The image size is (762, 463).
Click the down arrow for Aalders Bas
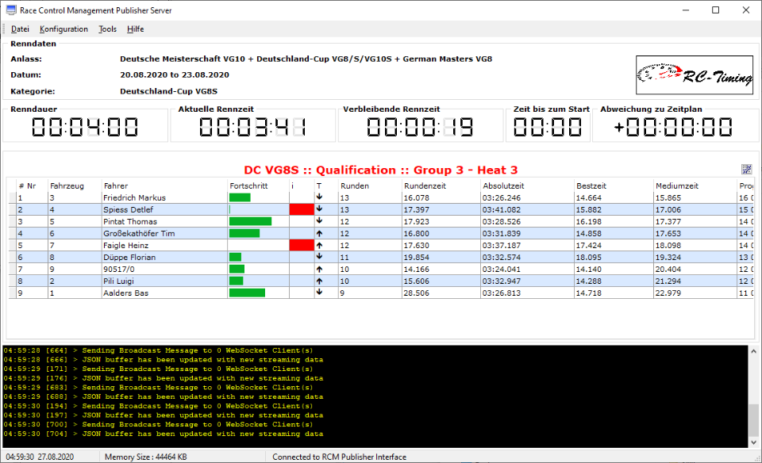coord(319,293)
